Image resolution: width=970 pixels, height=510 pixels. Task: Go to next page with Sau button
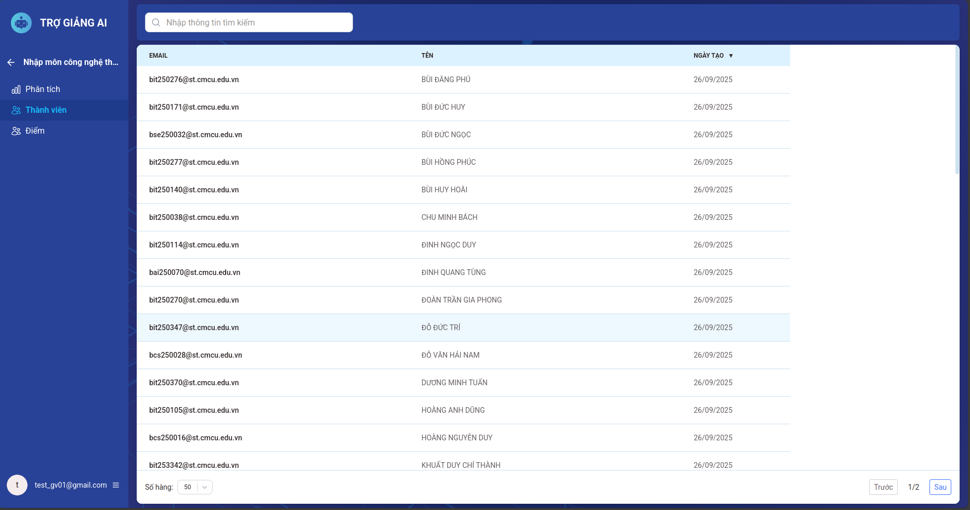(x=940, y=487)
